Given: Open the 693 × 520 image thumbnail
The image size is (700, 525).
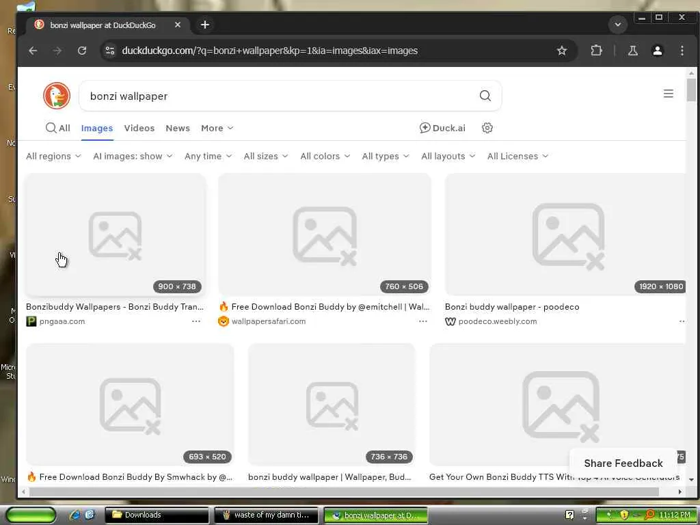Looking at the screenshot, I should [130, 405].
